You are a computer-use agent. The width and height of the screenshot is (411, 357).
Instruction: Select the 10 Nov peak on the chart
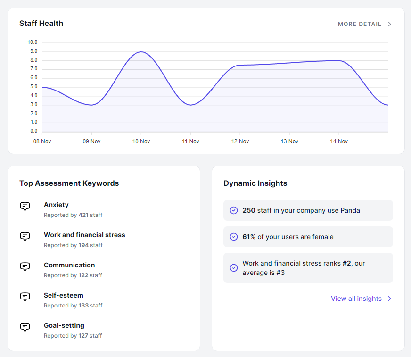point(141,52)
